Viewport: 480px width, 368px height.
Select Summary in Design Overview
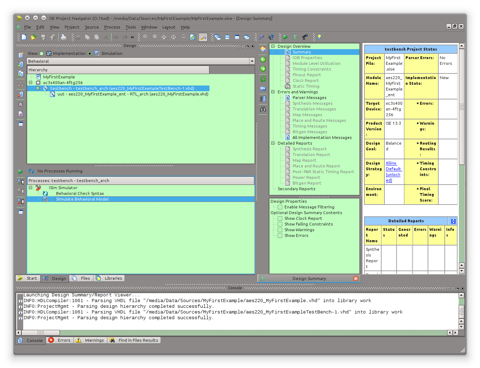(302, 52)
